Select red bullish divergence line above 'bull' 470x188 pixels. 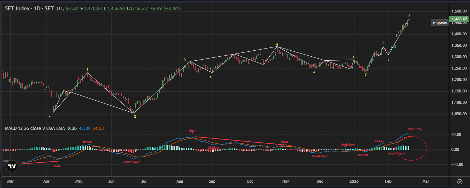40,163
